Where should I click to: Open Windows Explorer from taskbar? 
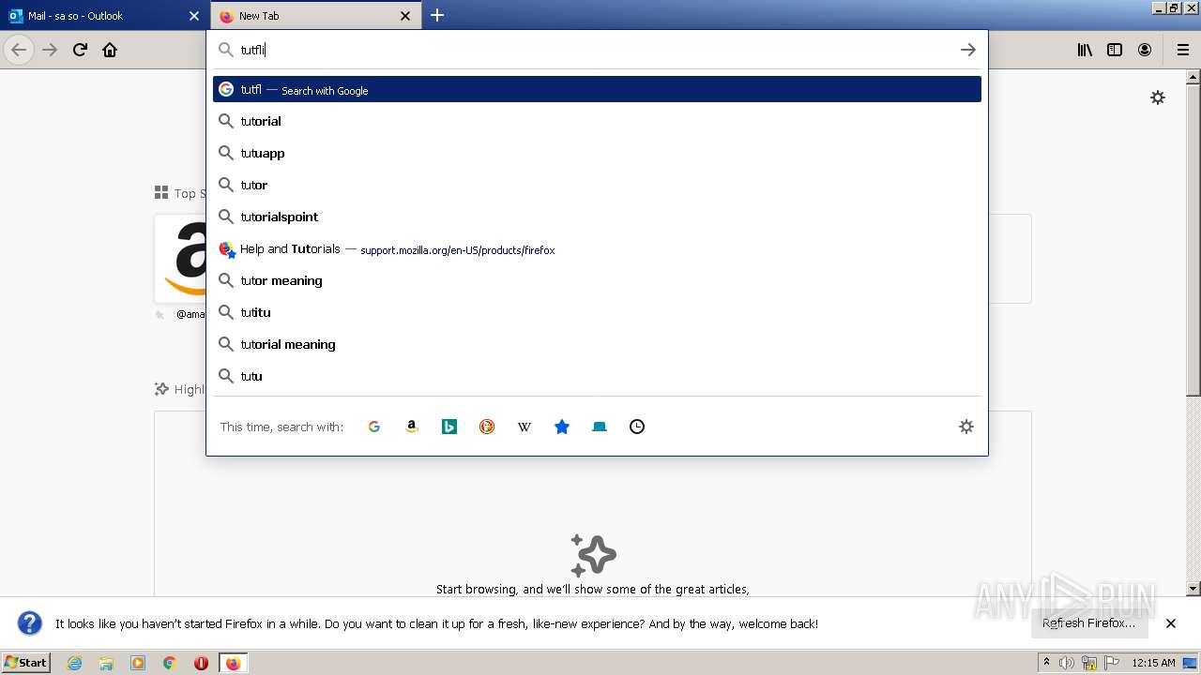[x=106, y=663]
